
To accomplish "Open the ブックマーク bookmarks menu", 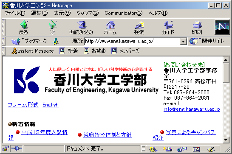I will [29, 41].
